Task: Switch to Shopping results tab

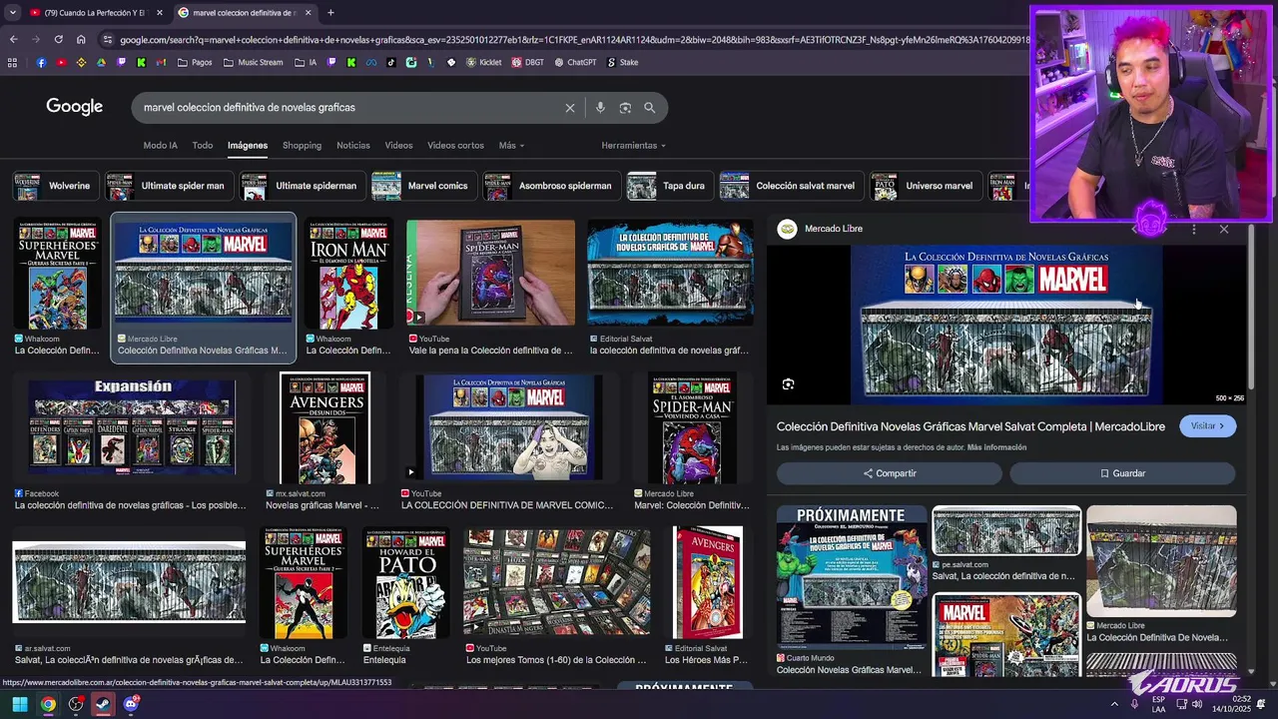Action: [302, 146]
